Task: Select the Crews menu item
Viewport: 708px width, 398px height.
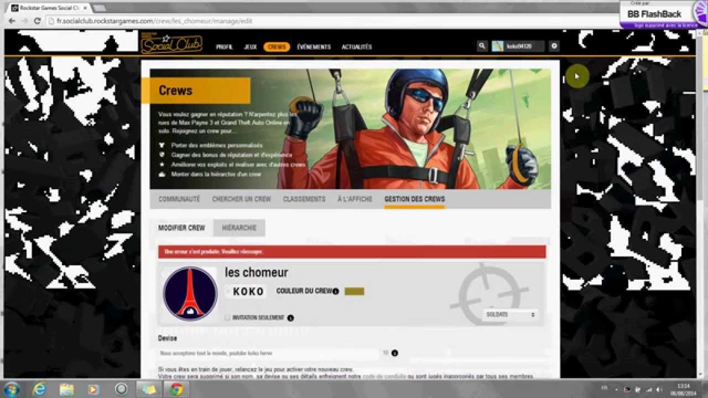Action: point(277,47)
